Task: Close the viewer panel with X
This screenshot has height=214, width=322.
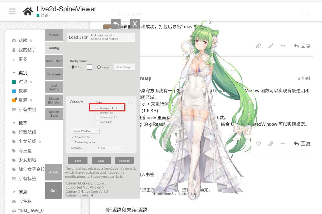Action: (x=135, y=24)
